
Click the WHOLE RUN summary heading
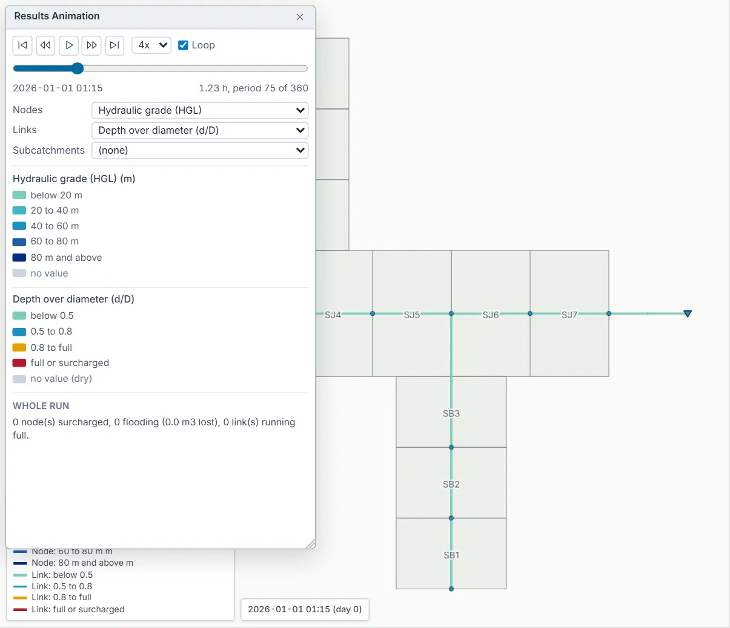pyautogui.click(x=41, y=406)
